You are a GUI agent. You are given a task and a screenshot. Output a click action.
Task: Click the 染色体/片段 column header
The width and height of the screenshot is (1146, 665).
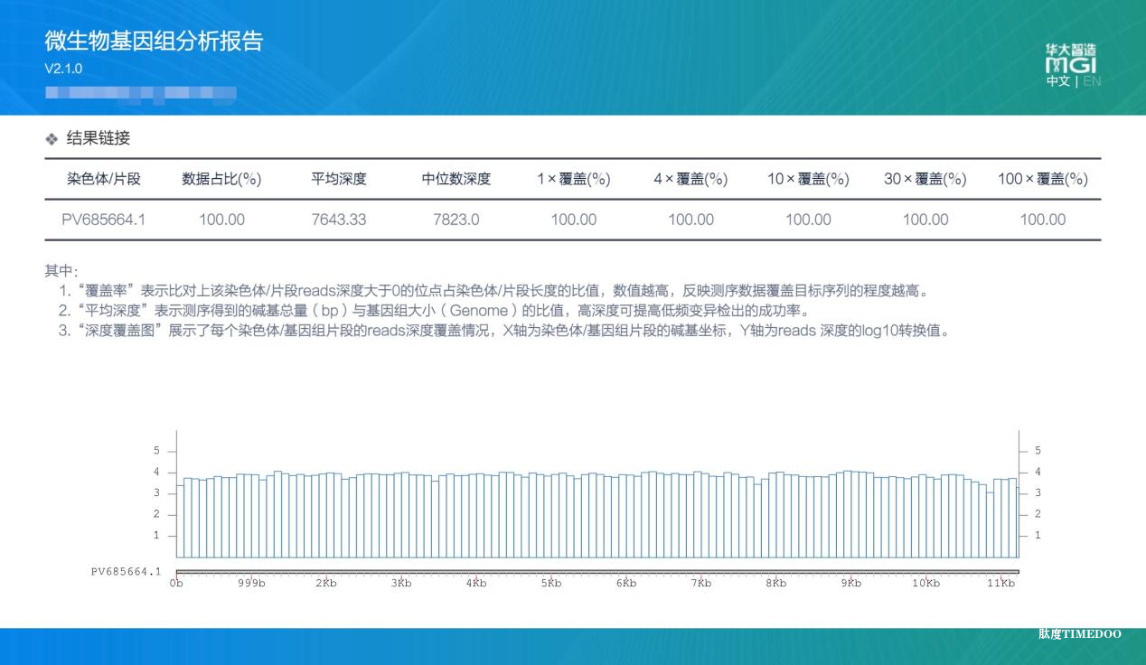(104, 179)
